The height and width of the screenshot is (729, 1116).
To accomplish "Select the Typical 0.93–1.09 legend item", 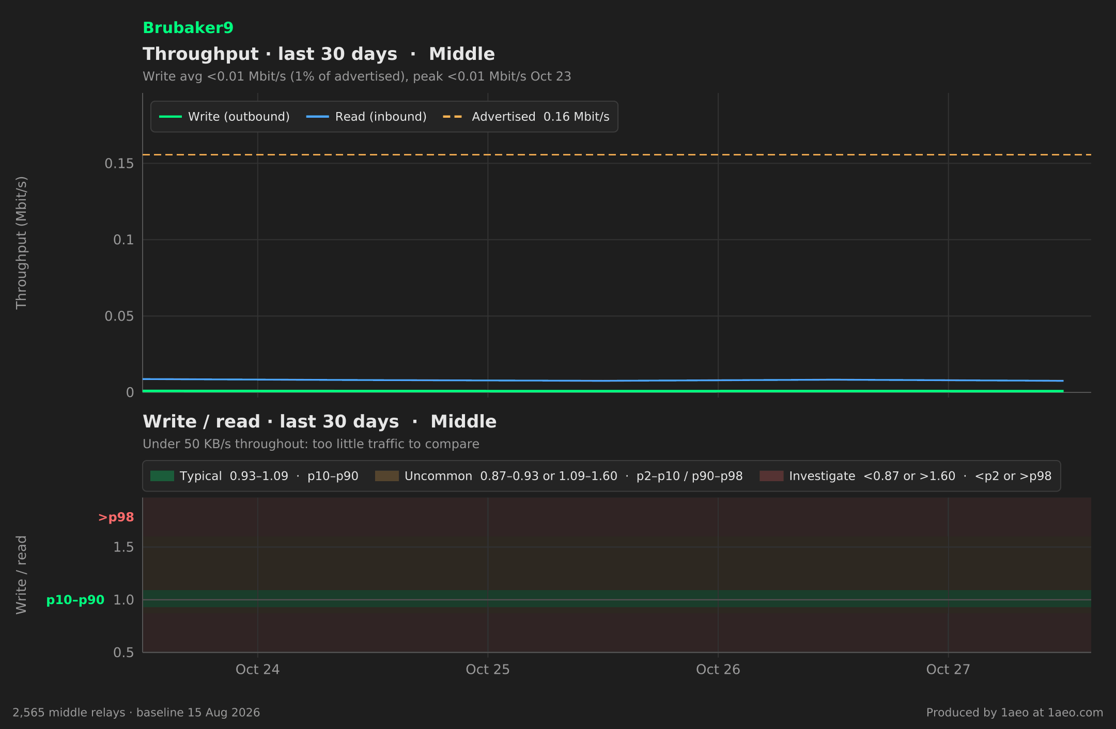I will pos(254,476).
